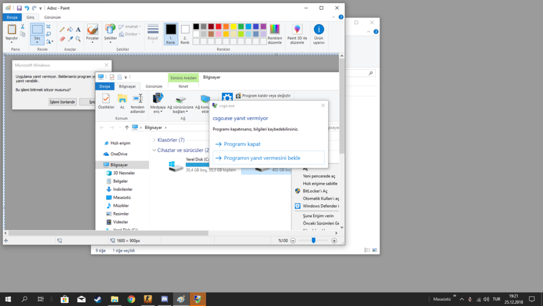Open the Mail app from the taskbar
Screen dimensions: 543x306
click(81, 299)
